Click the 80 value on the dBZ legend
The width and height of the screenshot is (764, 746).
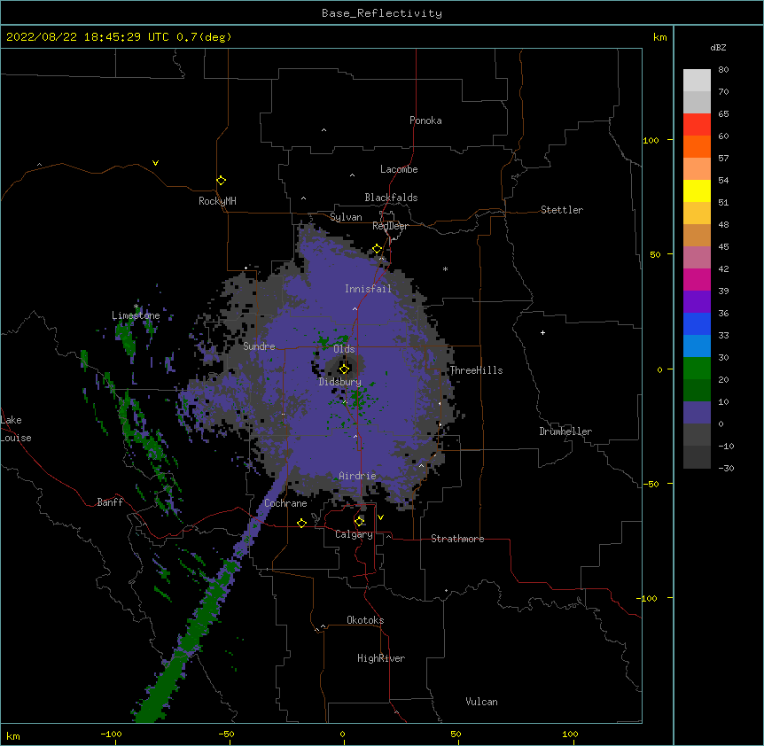click(x=723, y=70)
